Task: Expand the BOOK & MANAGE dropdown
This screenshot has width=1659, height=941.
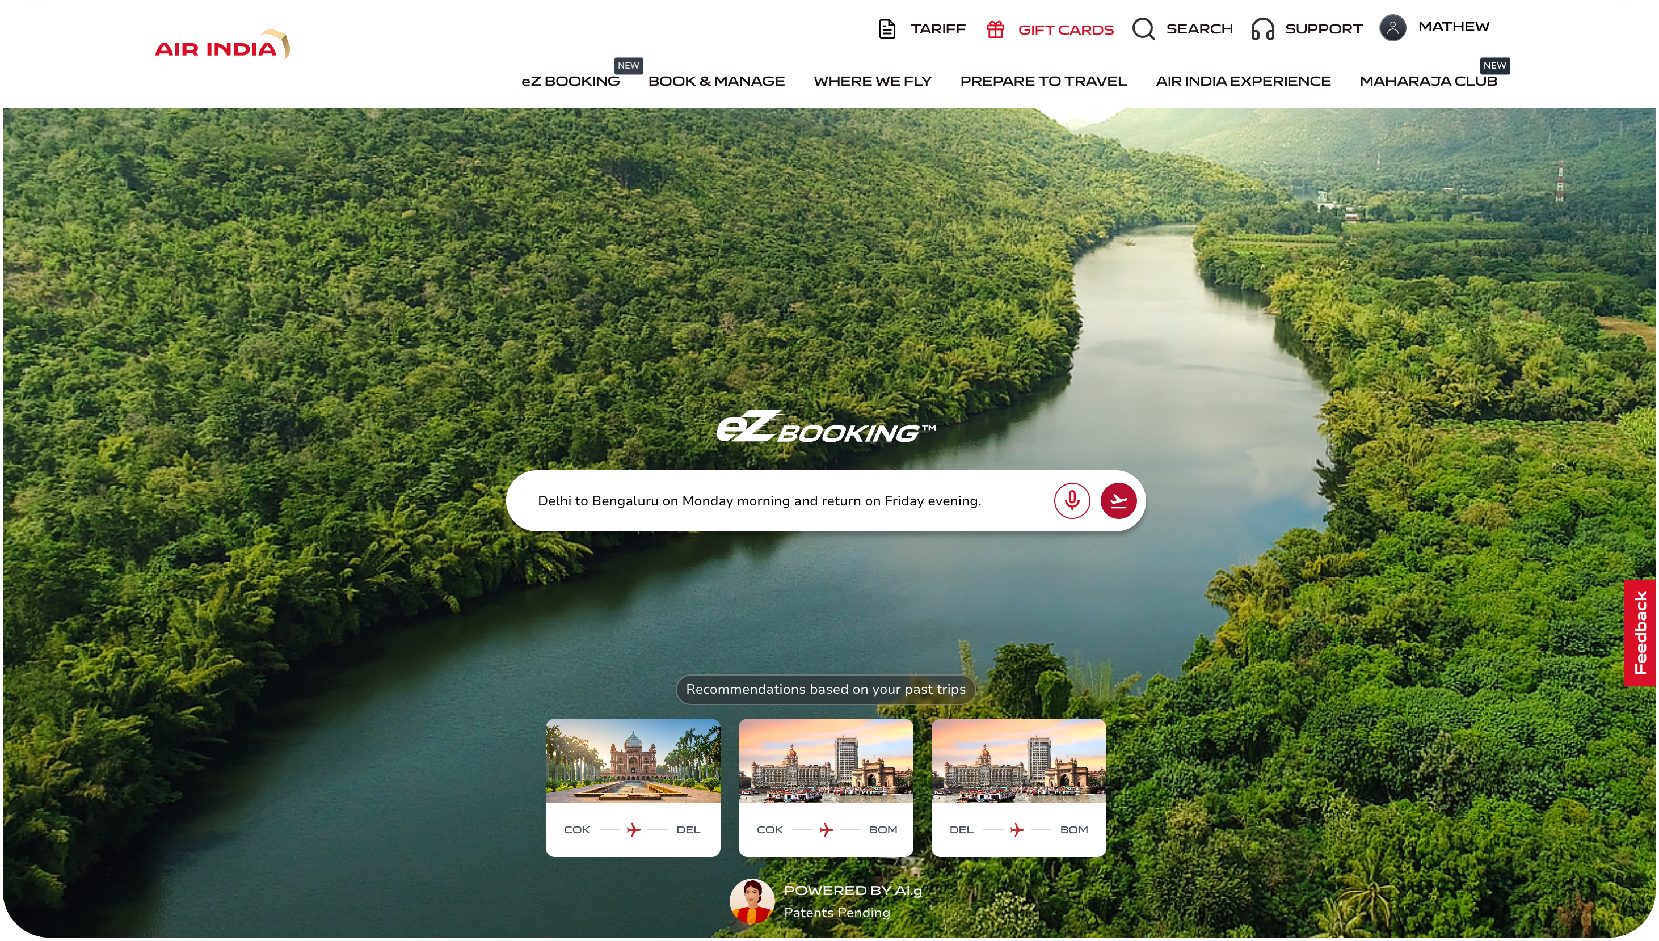Action: click(715, 81)
